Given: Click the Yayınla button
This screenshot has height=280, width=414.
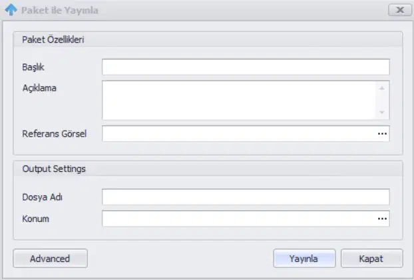Looking at the screenshot, I should [x=304, y=258].
